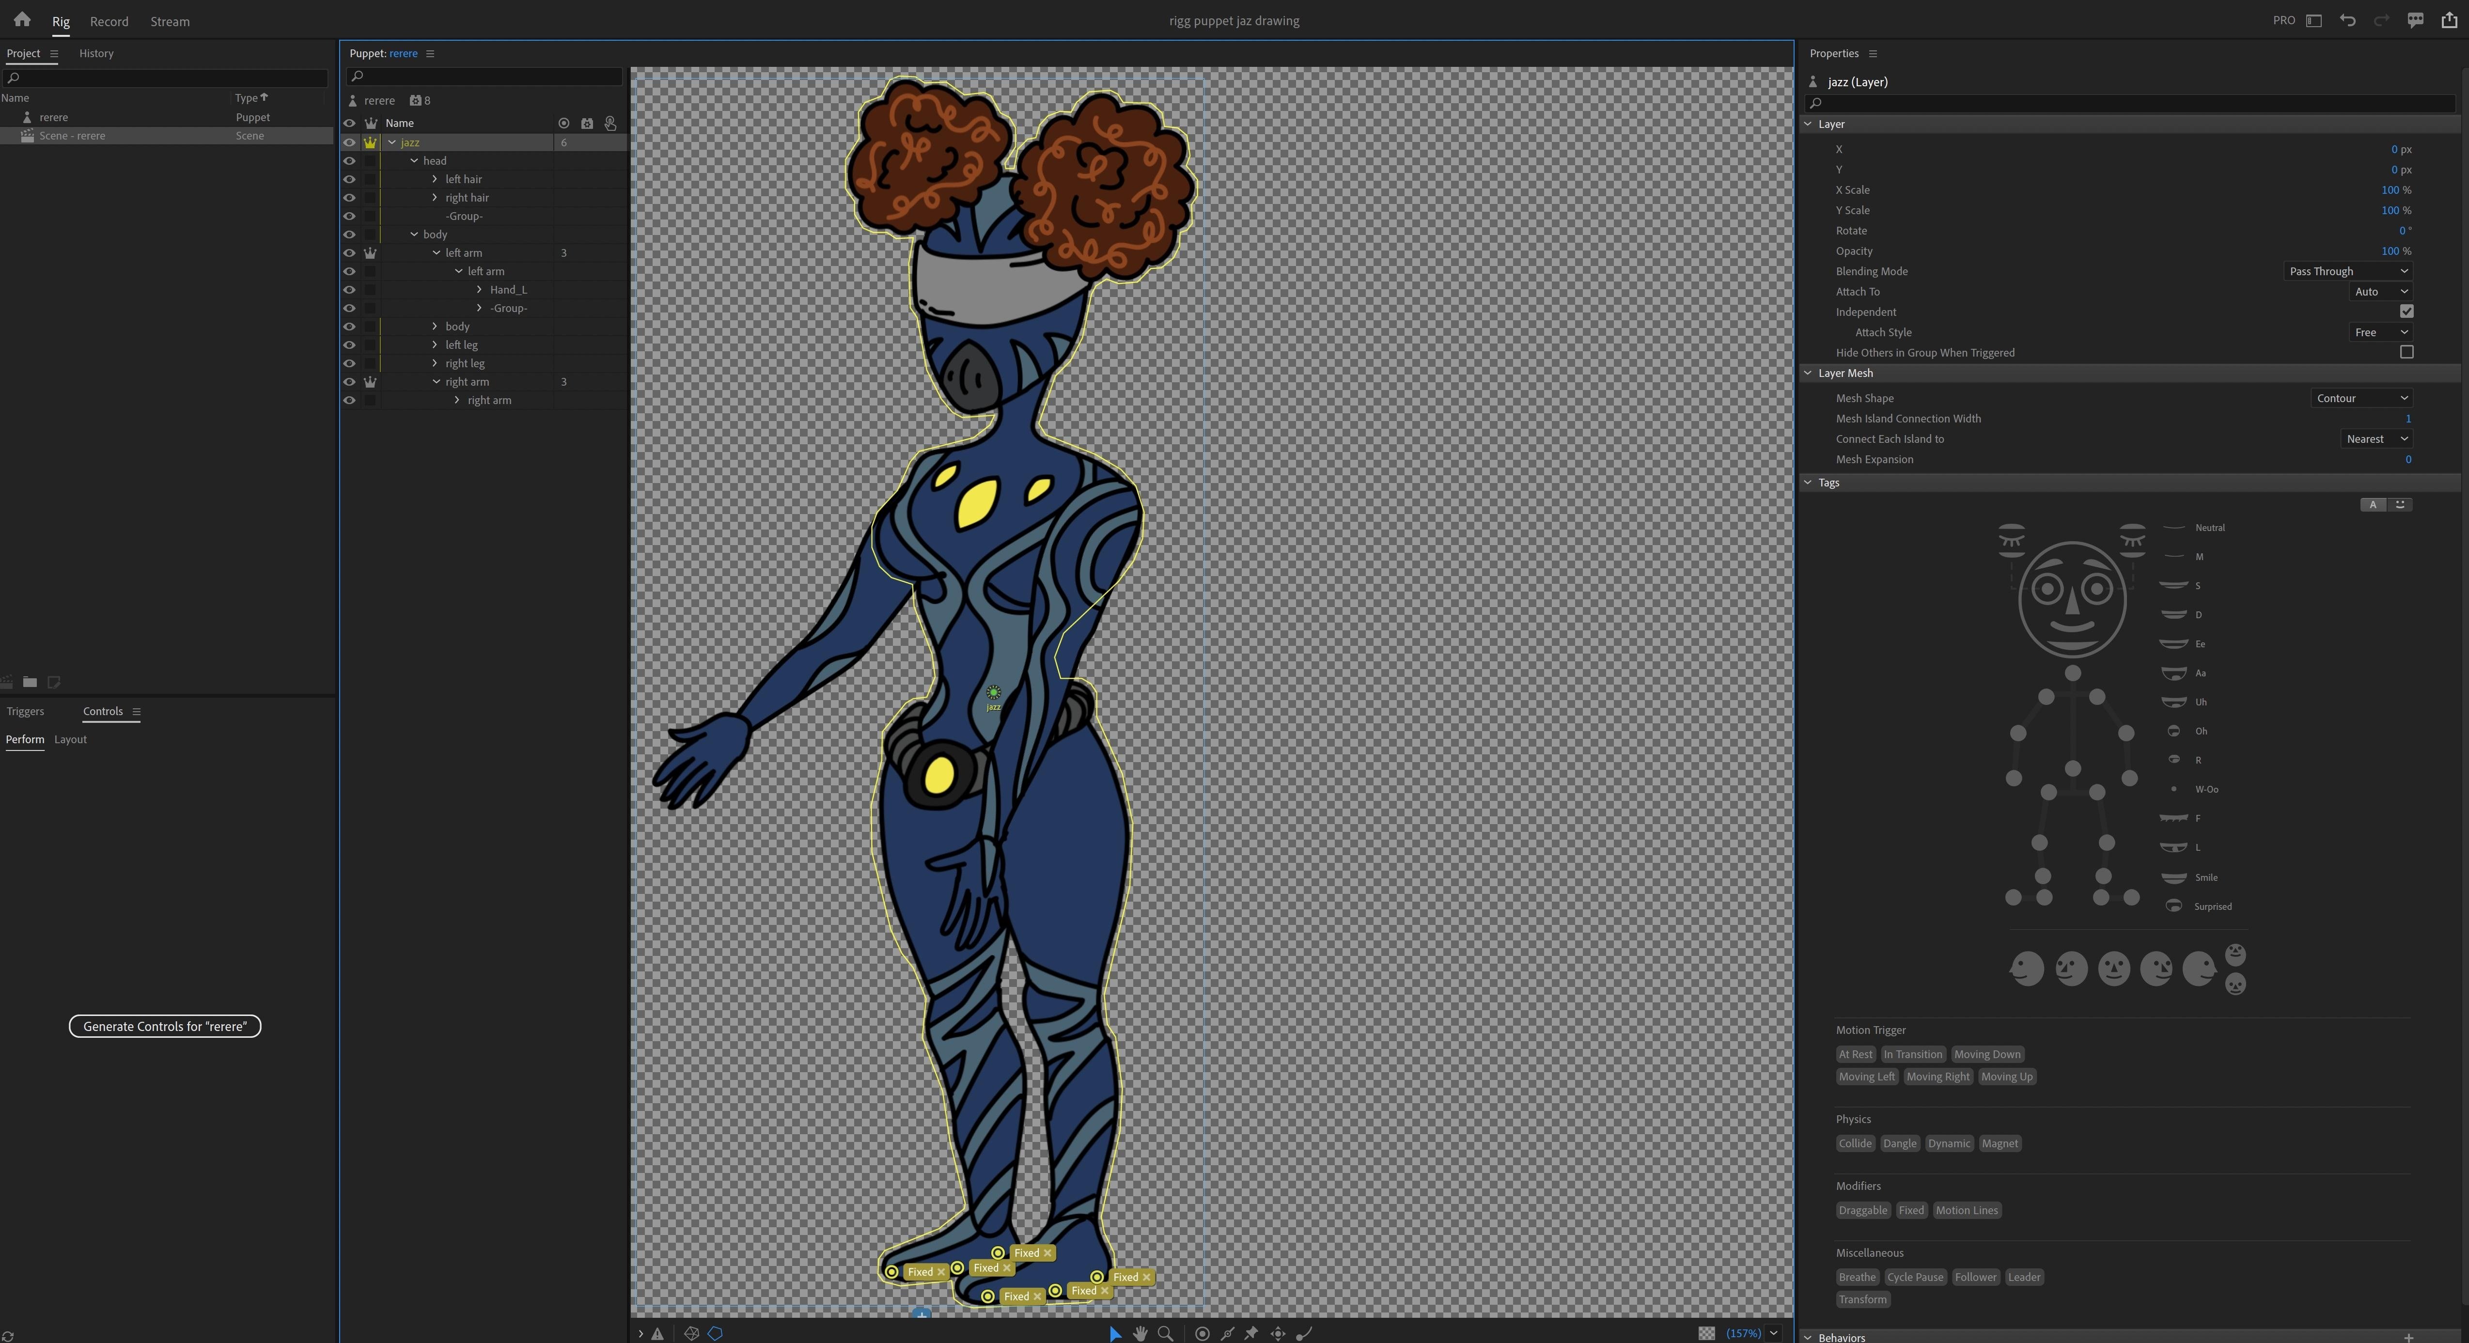Apply the Moving Left motion trigger tag
Screen dimensions: 2469x1343
1866,1078
